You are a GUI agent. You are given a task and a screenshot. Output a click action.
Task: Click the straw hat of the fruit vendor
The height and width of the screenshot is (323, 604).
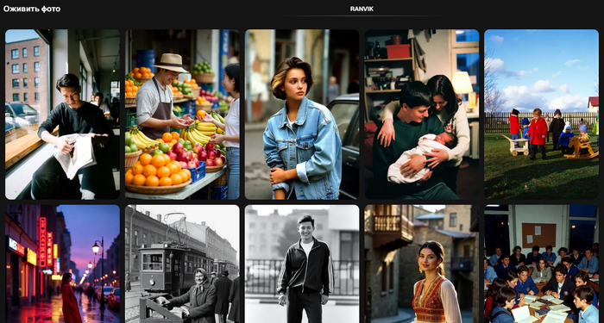tap(171, 63)
